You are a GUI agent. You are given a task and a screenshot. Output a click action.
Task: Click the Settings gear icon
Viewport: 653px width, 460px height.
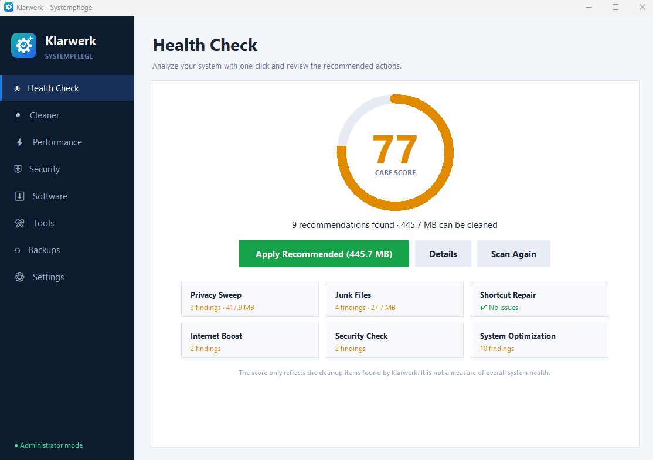tap(19, 277)
